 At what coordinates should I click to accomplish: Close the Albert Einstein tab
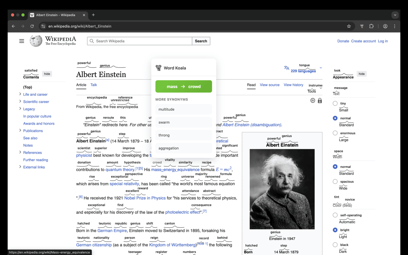click(x=84, y=15)
